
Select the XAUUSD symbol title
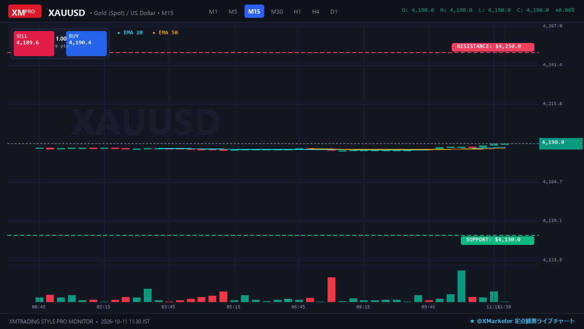pyautogui.click(x=67, y=13)
